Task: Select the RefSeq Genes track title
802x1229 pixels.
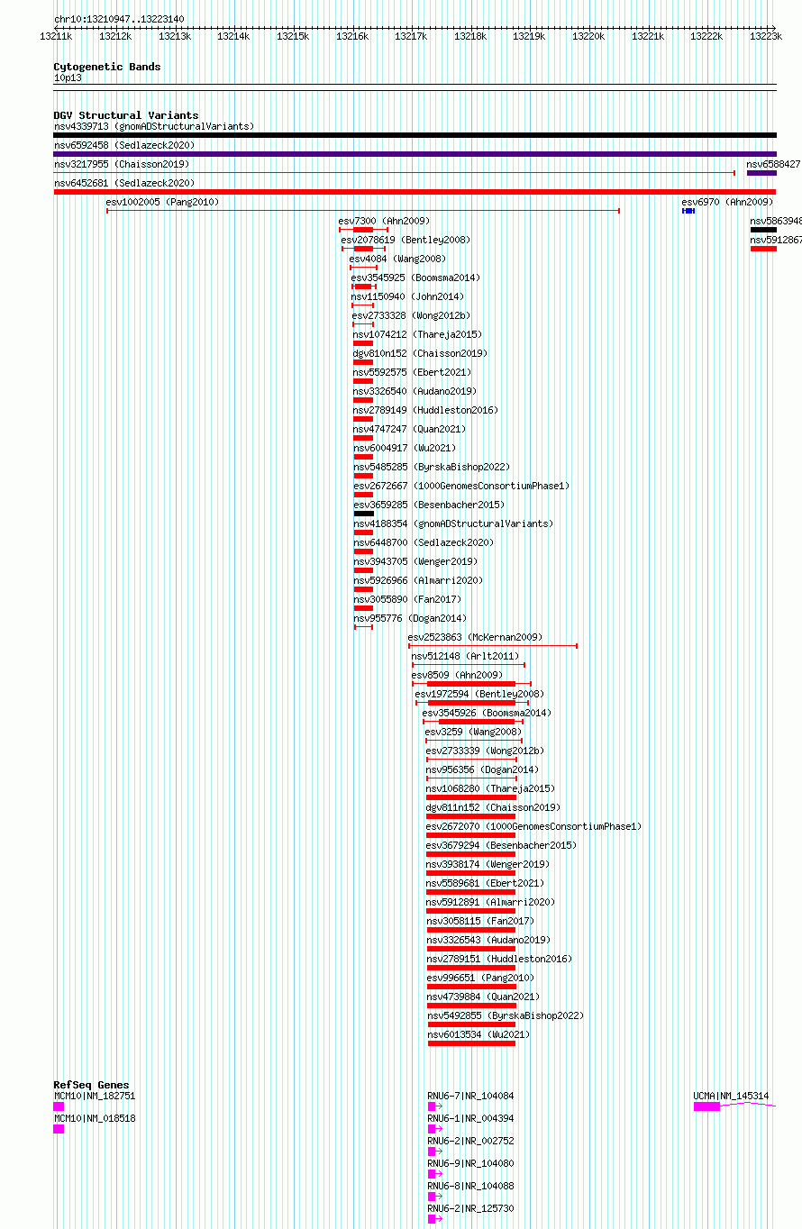Action: pyautogui.click(x=91, y=1085)
